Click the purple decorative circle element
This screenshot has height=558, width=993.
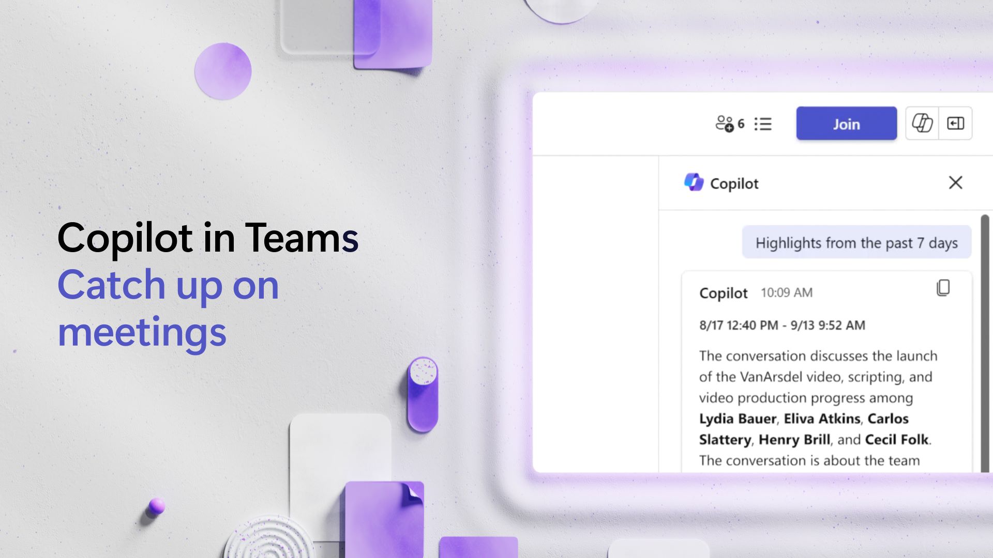(x=222, y=71)
